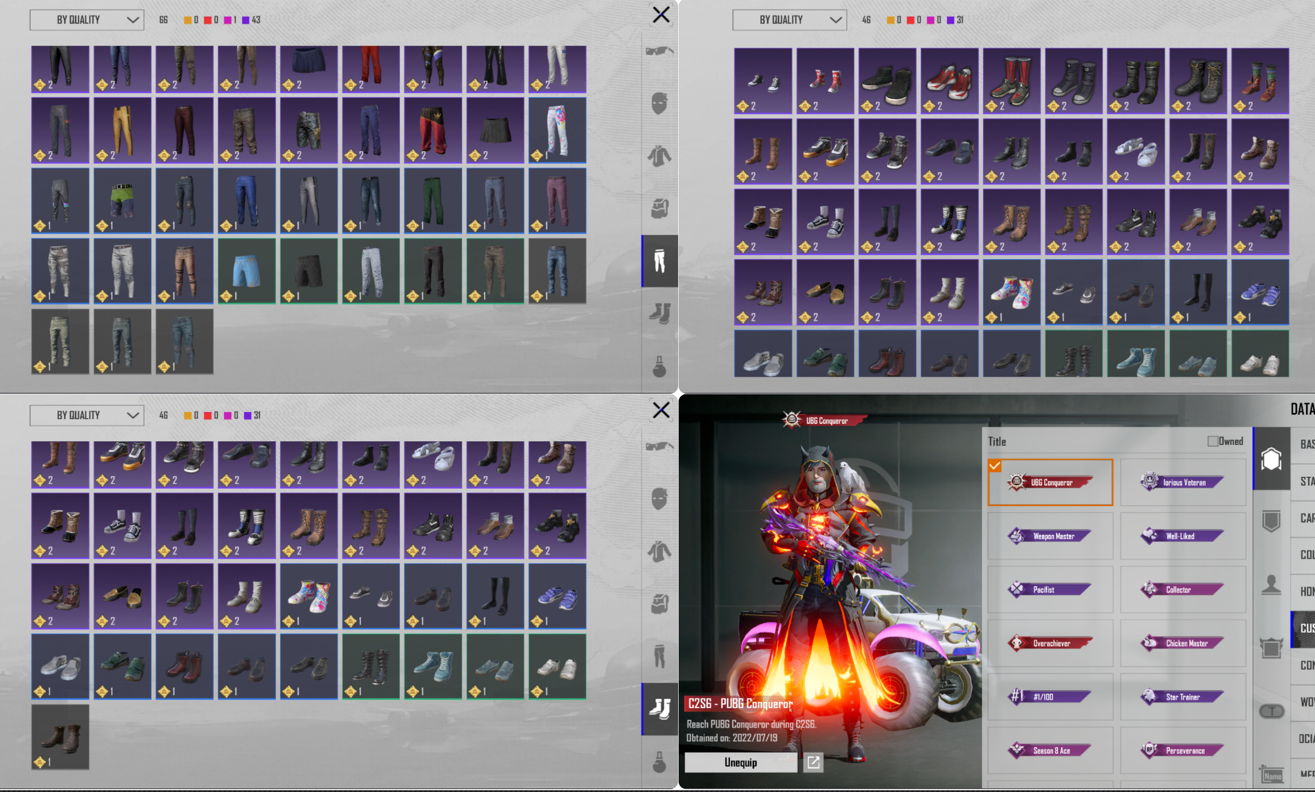
Task: Switch to pants from the lower-left shoes sidebar
Action: pos(660,656)
